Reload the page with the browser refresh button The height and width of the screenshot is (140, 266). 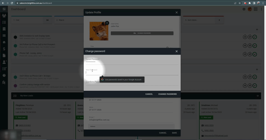pyautogui.click(x=12, y=3)
